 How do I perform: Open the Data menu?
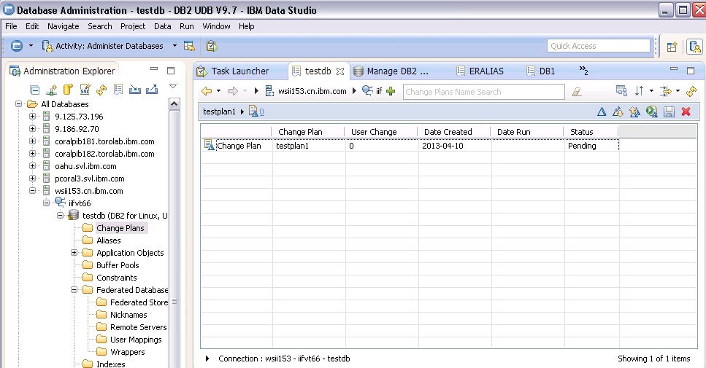click(x=163, y=26)
